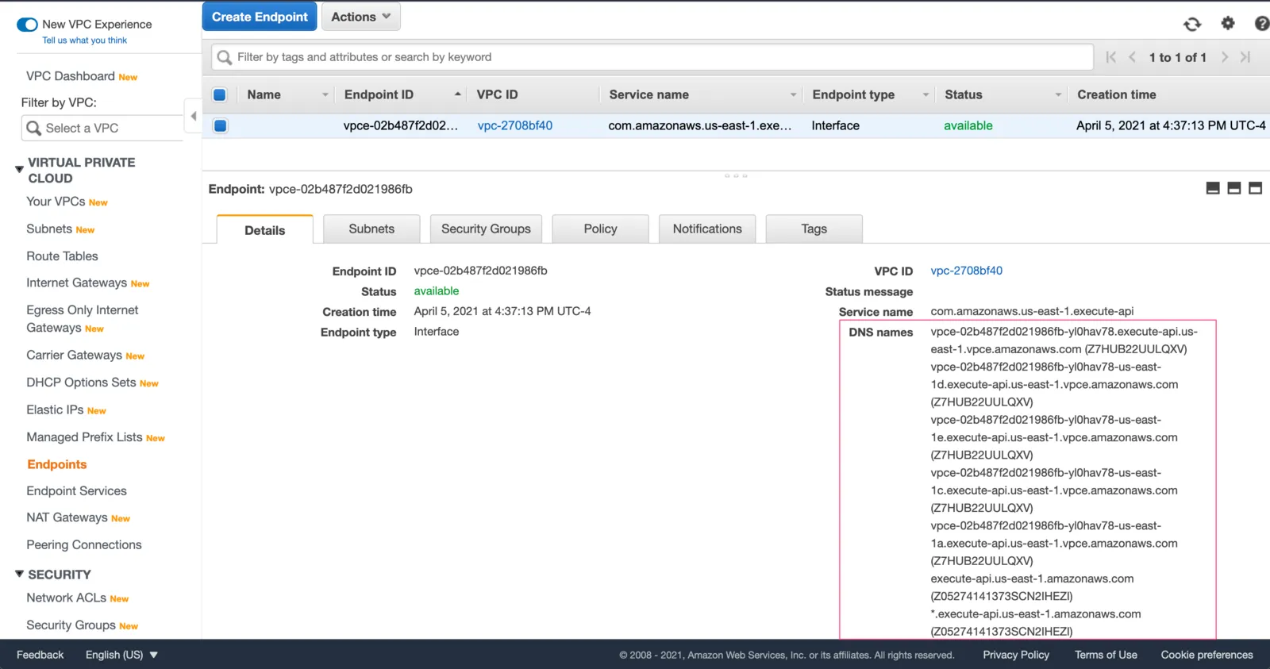Switch to the Tags tab
1270x669 pixels.
[x=814, y=229]
